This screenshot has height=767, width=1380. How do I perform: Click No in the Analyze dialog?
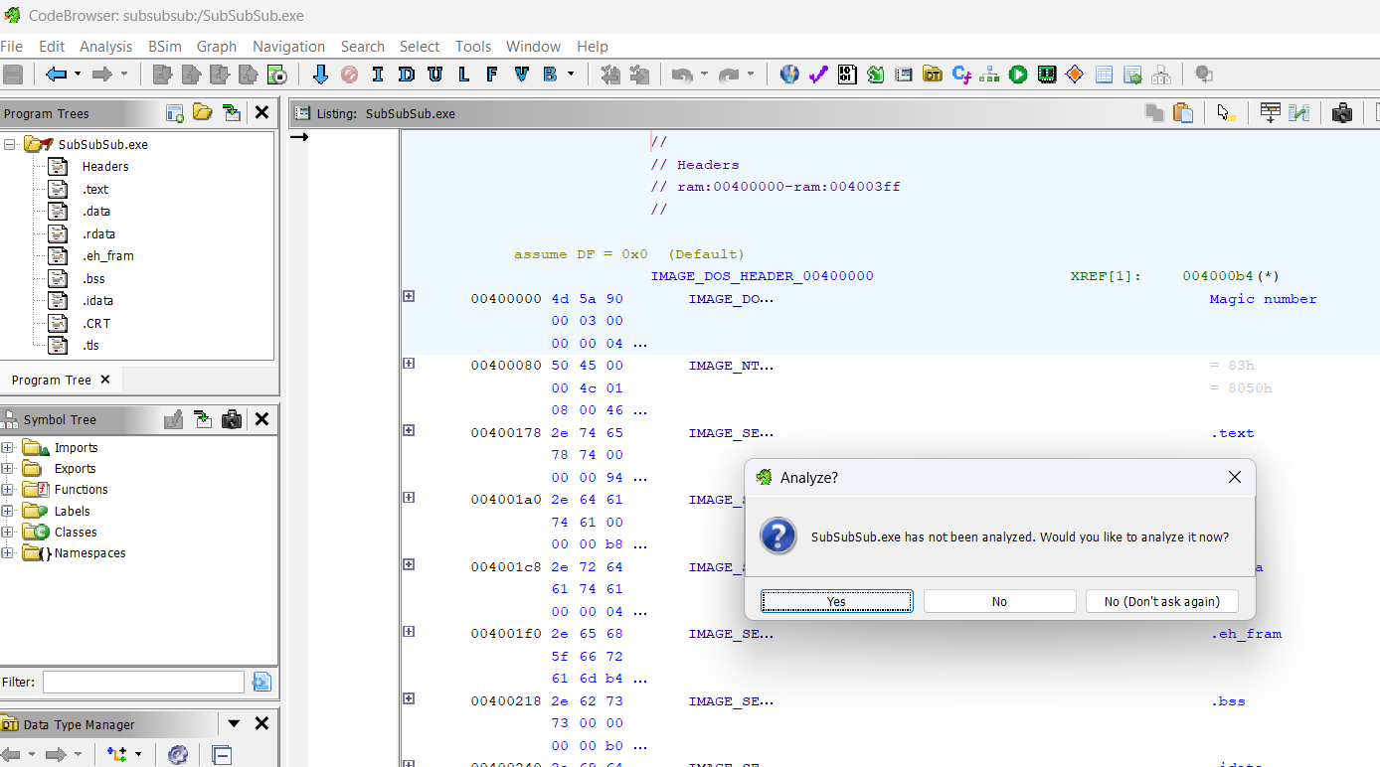pyautogui.click(x=999, y=601)
